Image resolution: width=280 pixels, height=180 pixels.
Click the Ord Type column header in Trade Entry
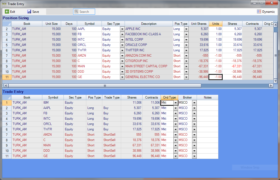169,97
